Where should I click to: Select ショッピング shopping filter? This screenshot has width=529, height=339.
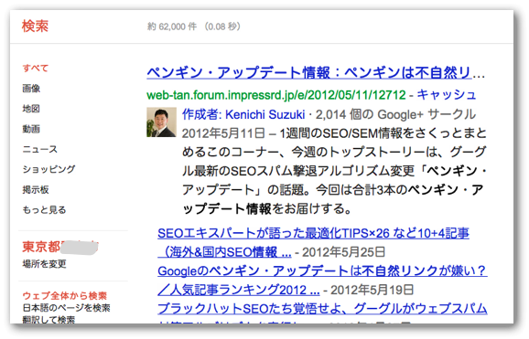point(49,169)
